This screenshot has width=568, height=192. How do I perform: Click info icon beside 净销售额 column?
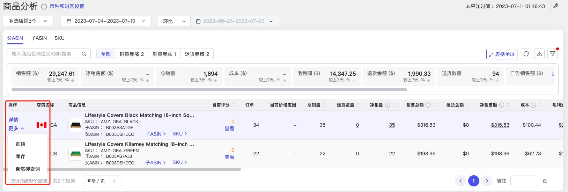point(502,105)
